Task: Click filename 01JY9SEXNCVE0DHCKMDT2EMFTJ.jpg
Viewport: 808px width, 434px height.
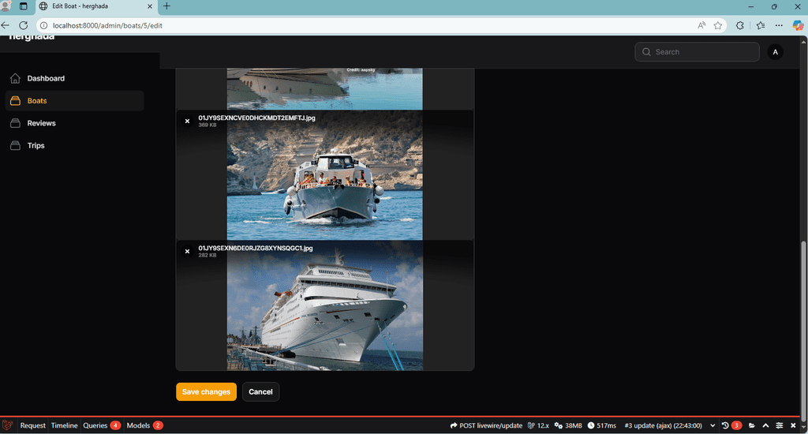Action: [256, 118]
